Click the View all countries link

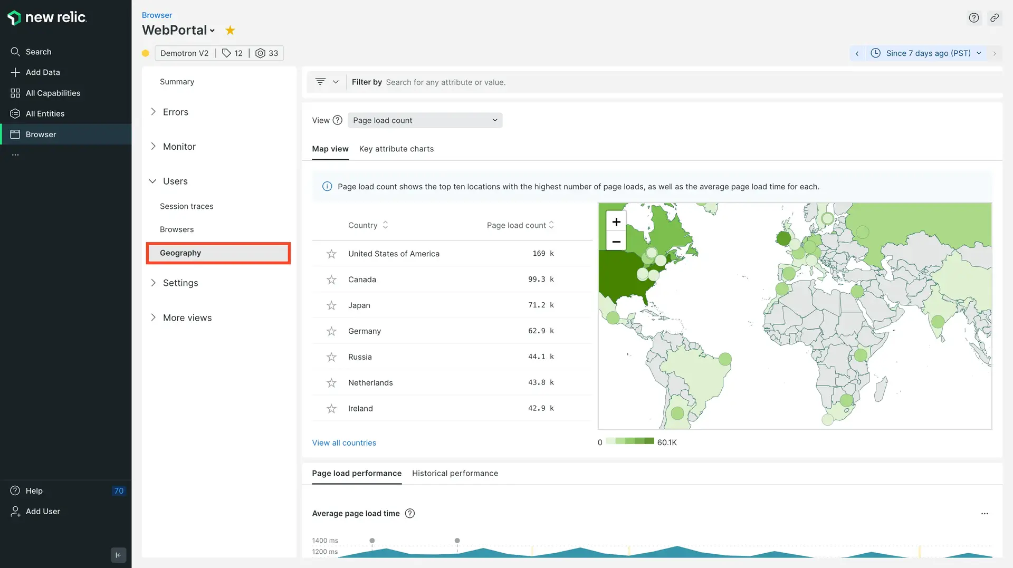[344, 443]
